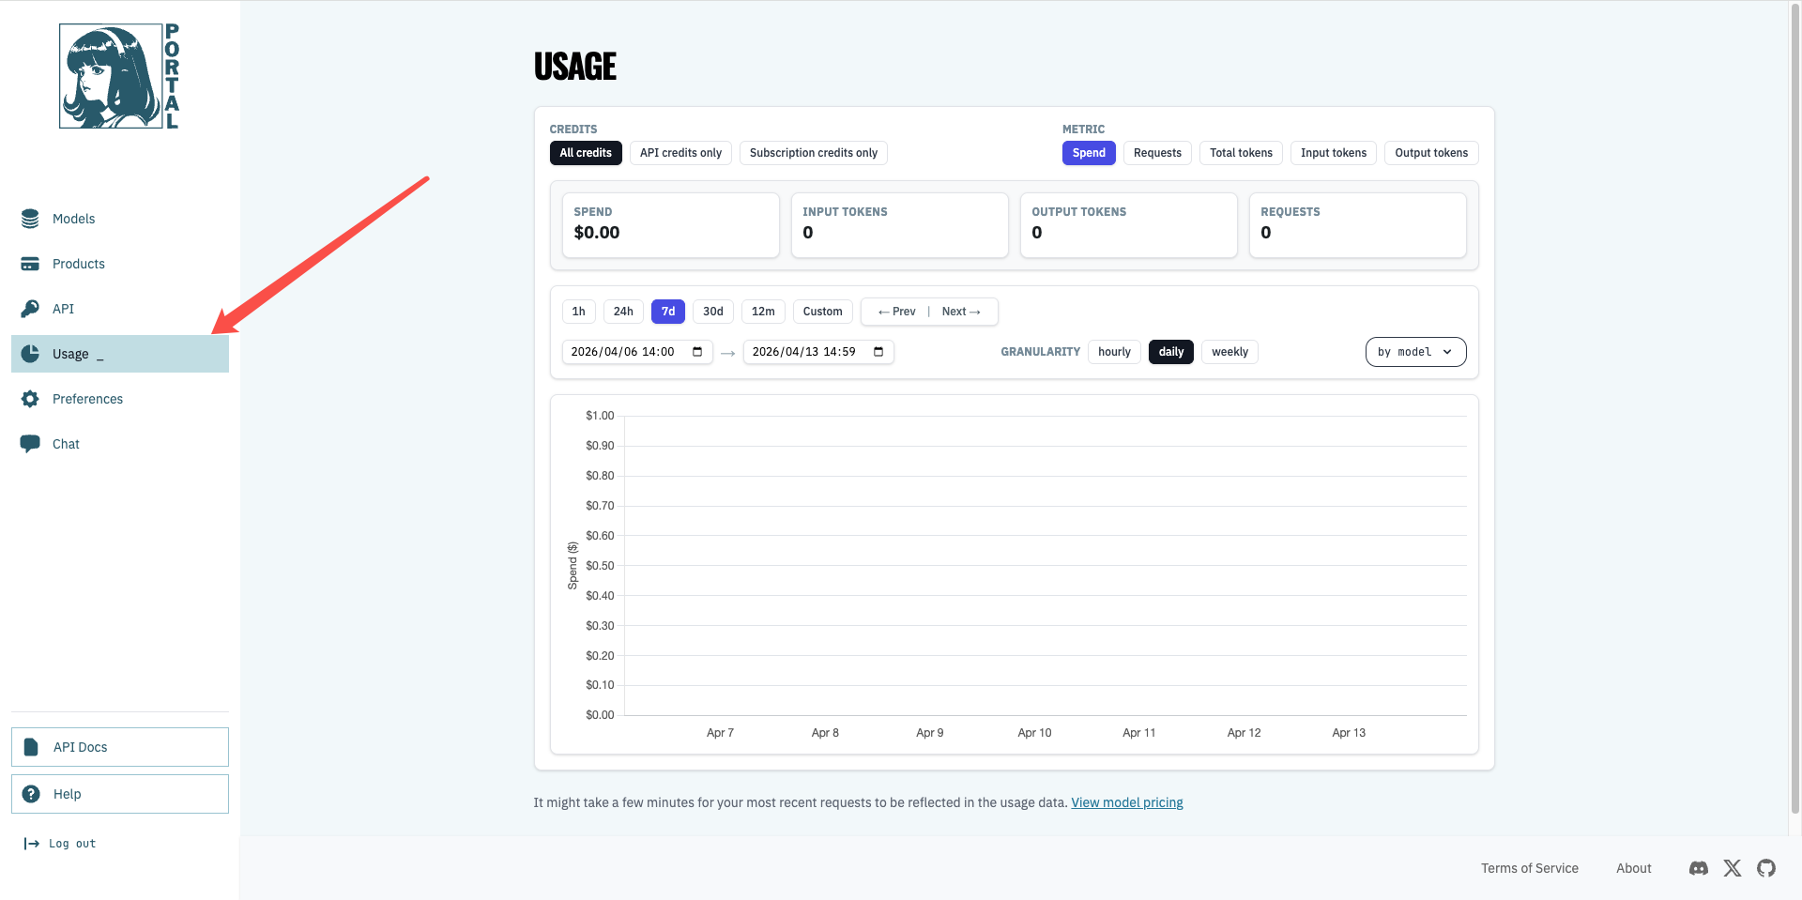Viewport: 1802px width, 900px height.
Task: Click the X (Twitter) footer icon
Action: pos(1732,868)
